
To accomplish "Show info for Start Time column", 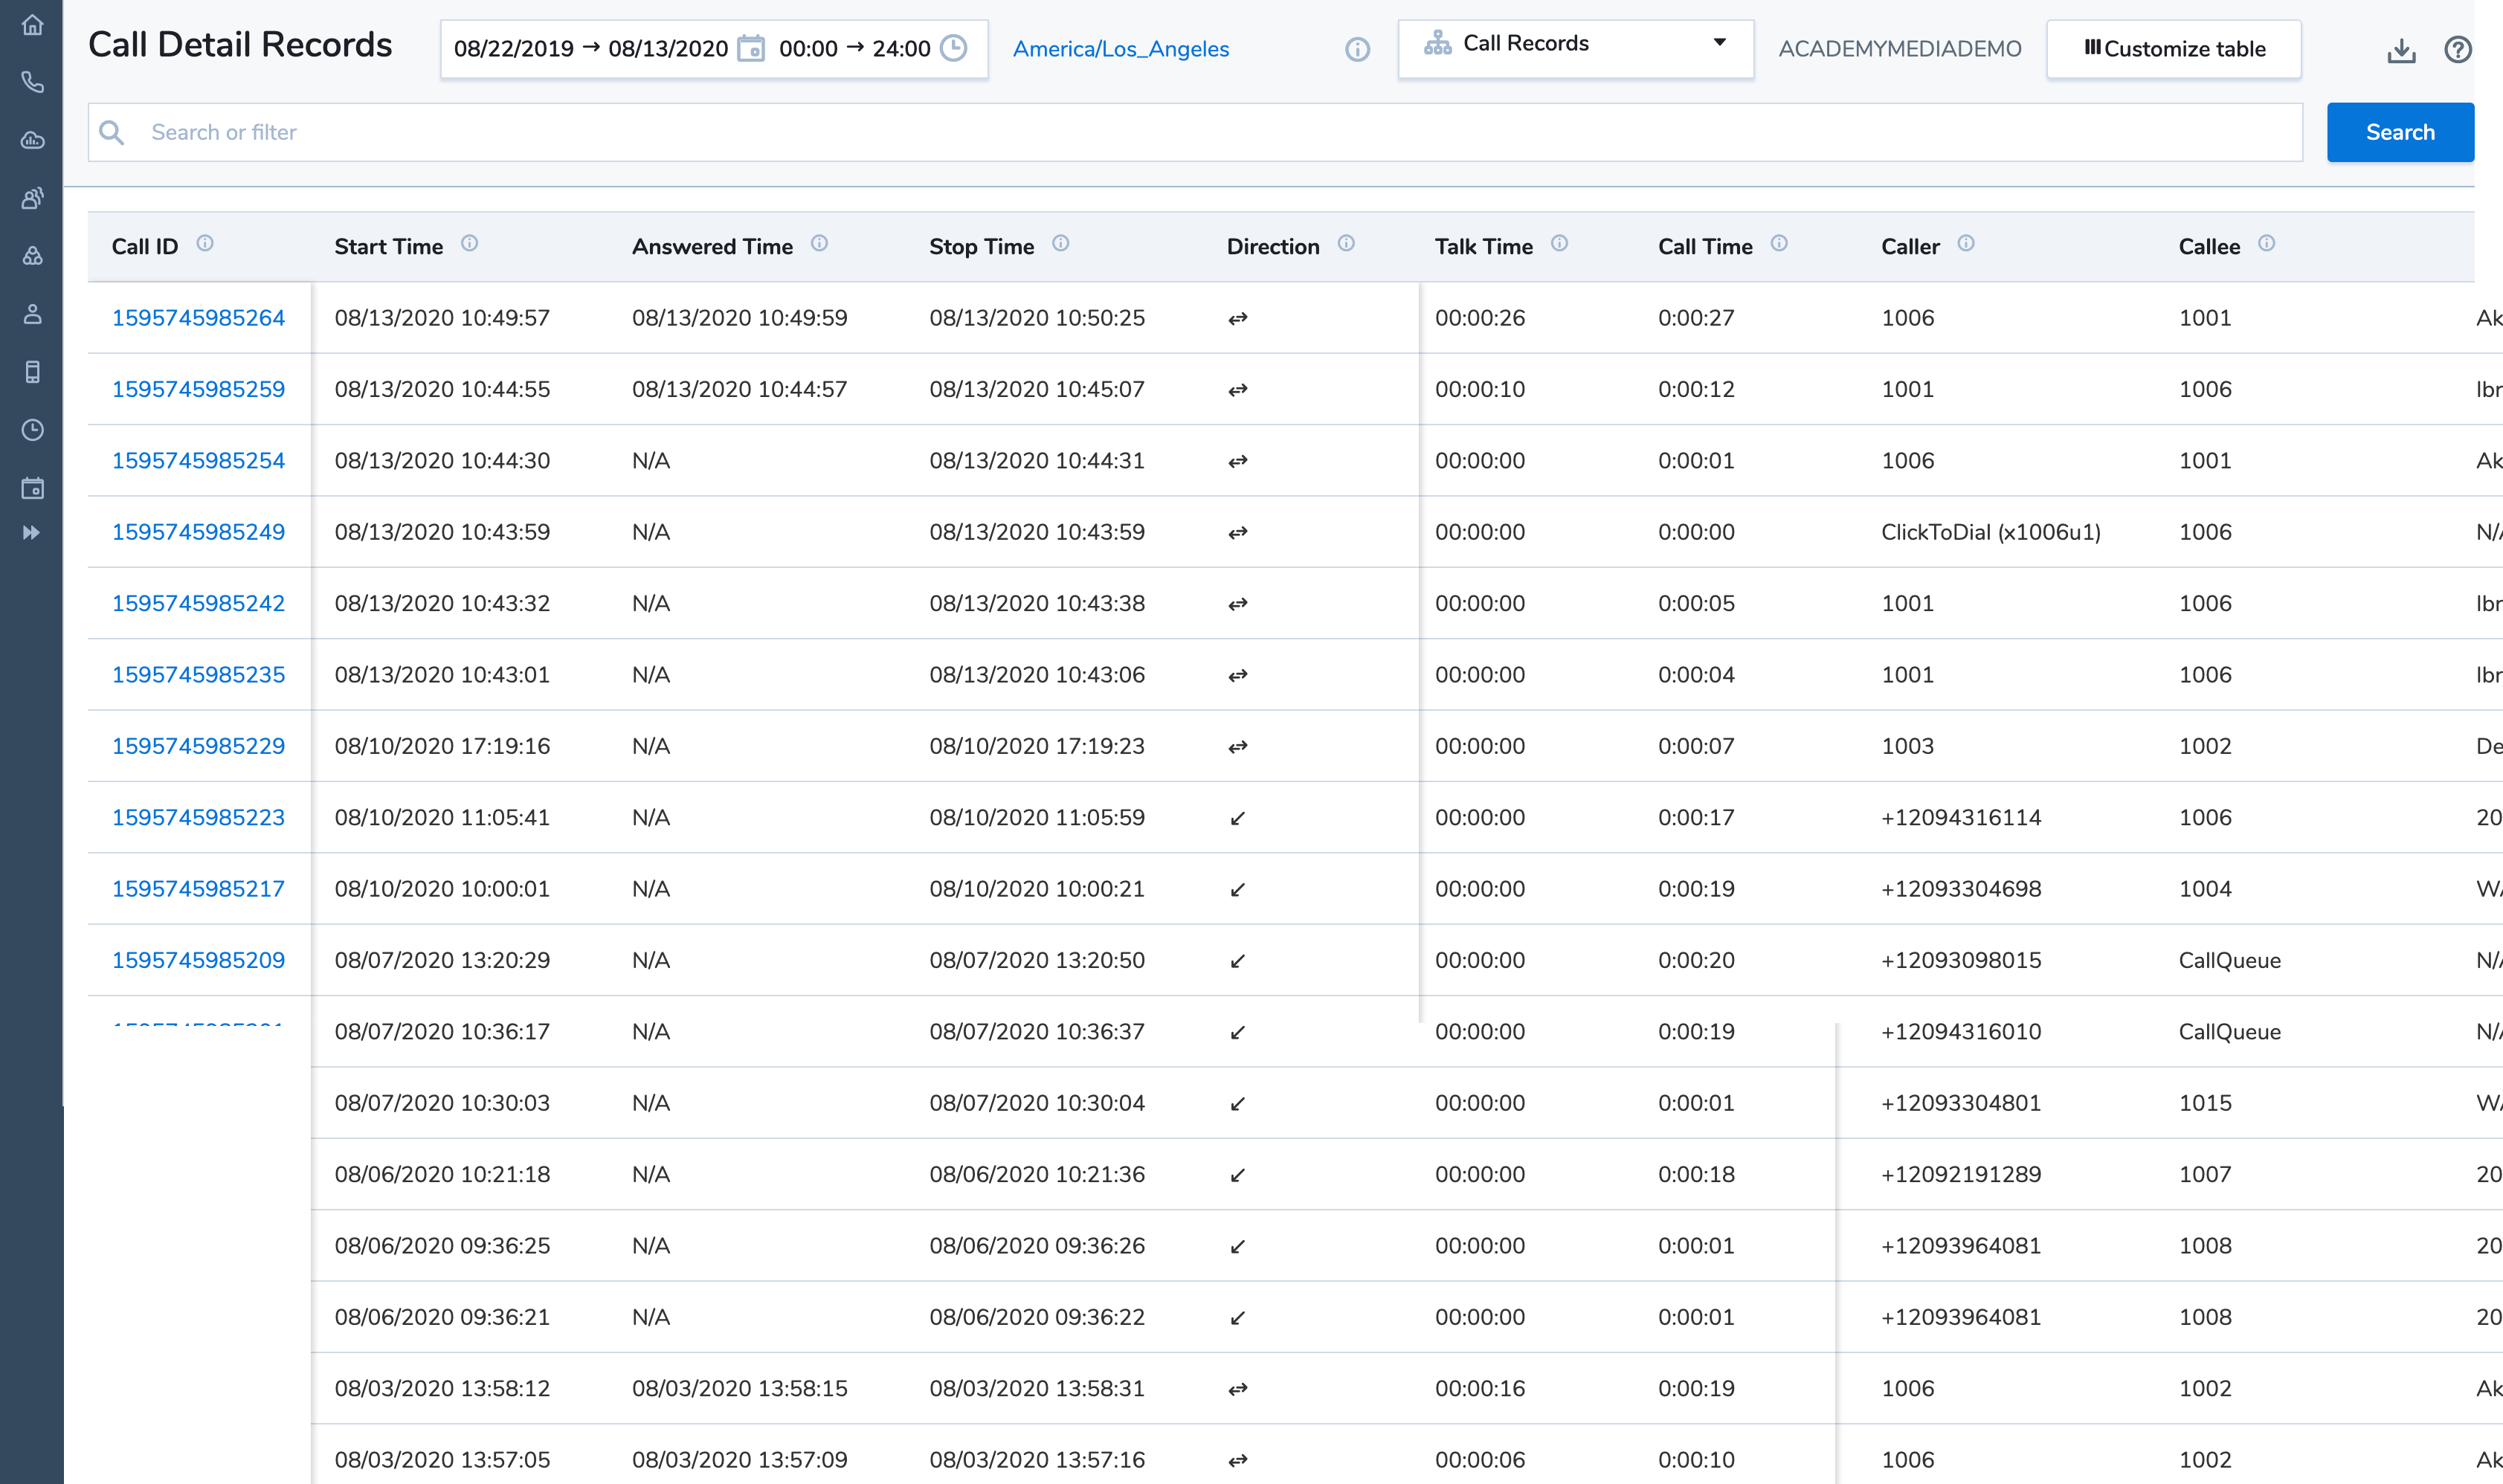I will point(469,243).
